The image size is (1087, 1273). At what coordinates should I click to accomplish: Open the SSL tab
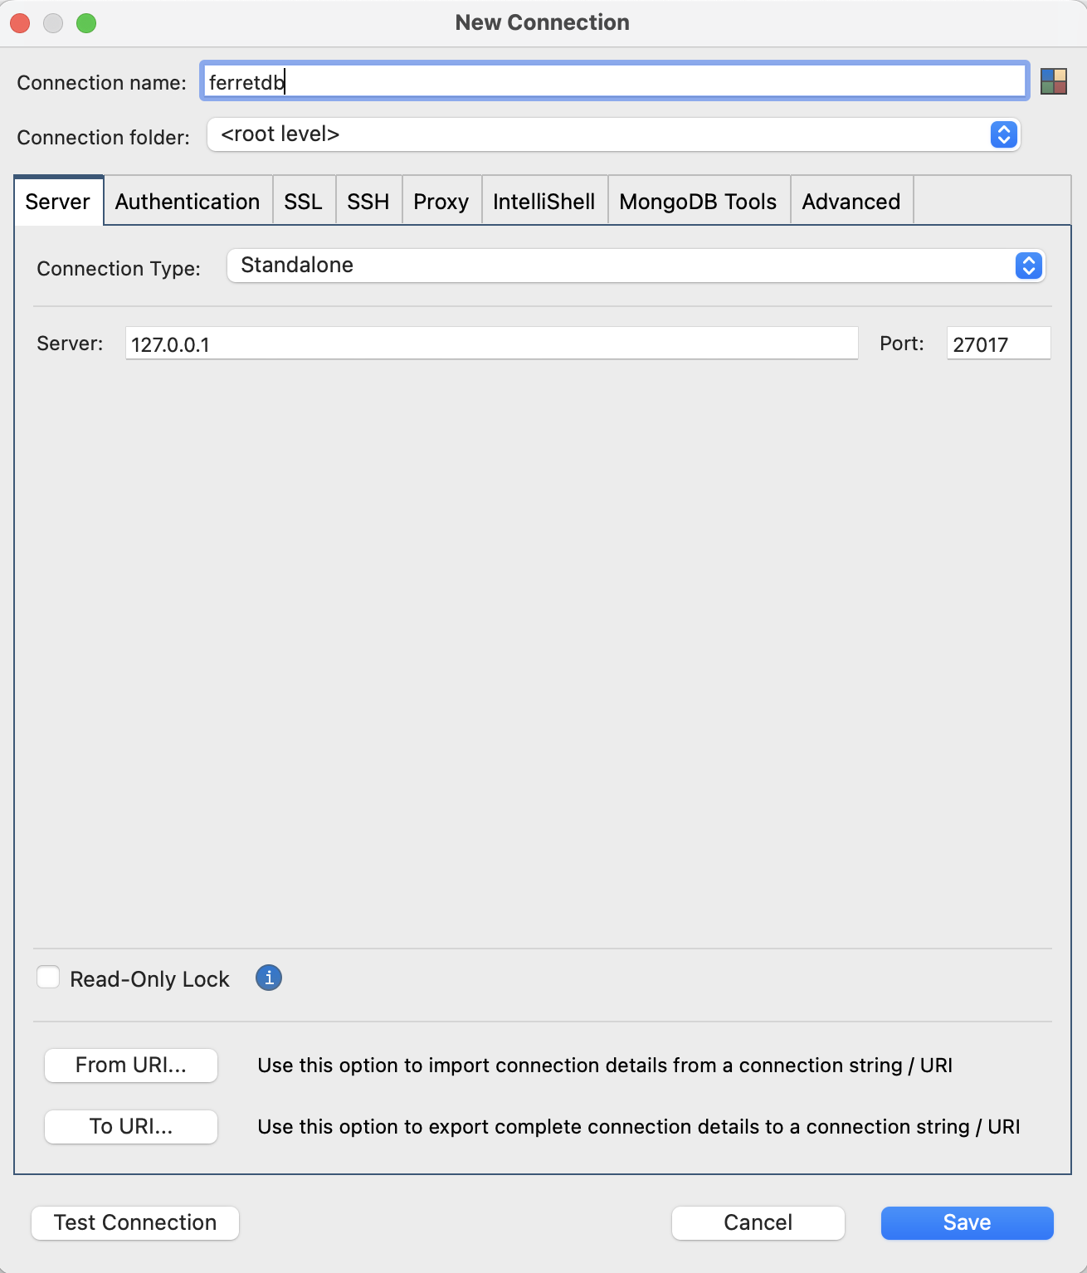pos(303,202)
